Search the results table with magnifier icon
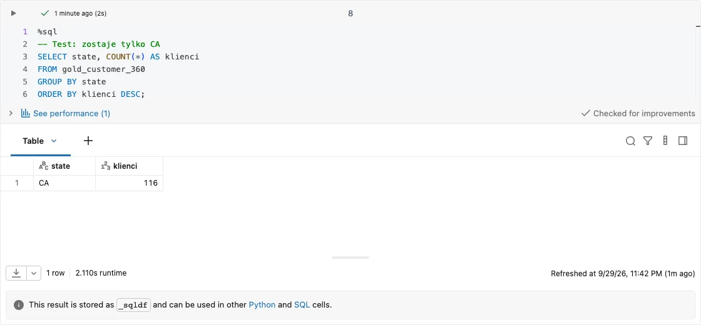Screen dimensions: 701x325 point(630,141)
